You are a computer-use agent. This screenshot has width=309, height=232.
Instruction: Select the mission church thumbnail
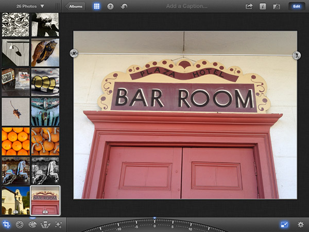click(15, 201)
